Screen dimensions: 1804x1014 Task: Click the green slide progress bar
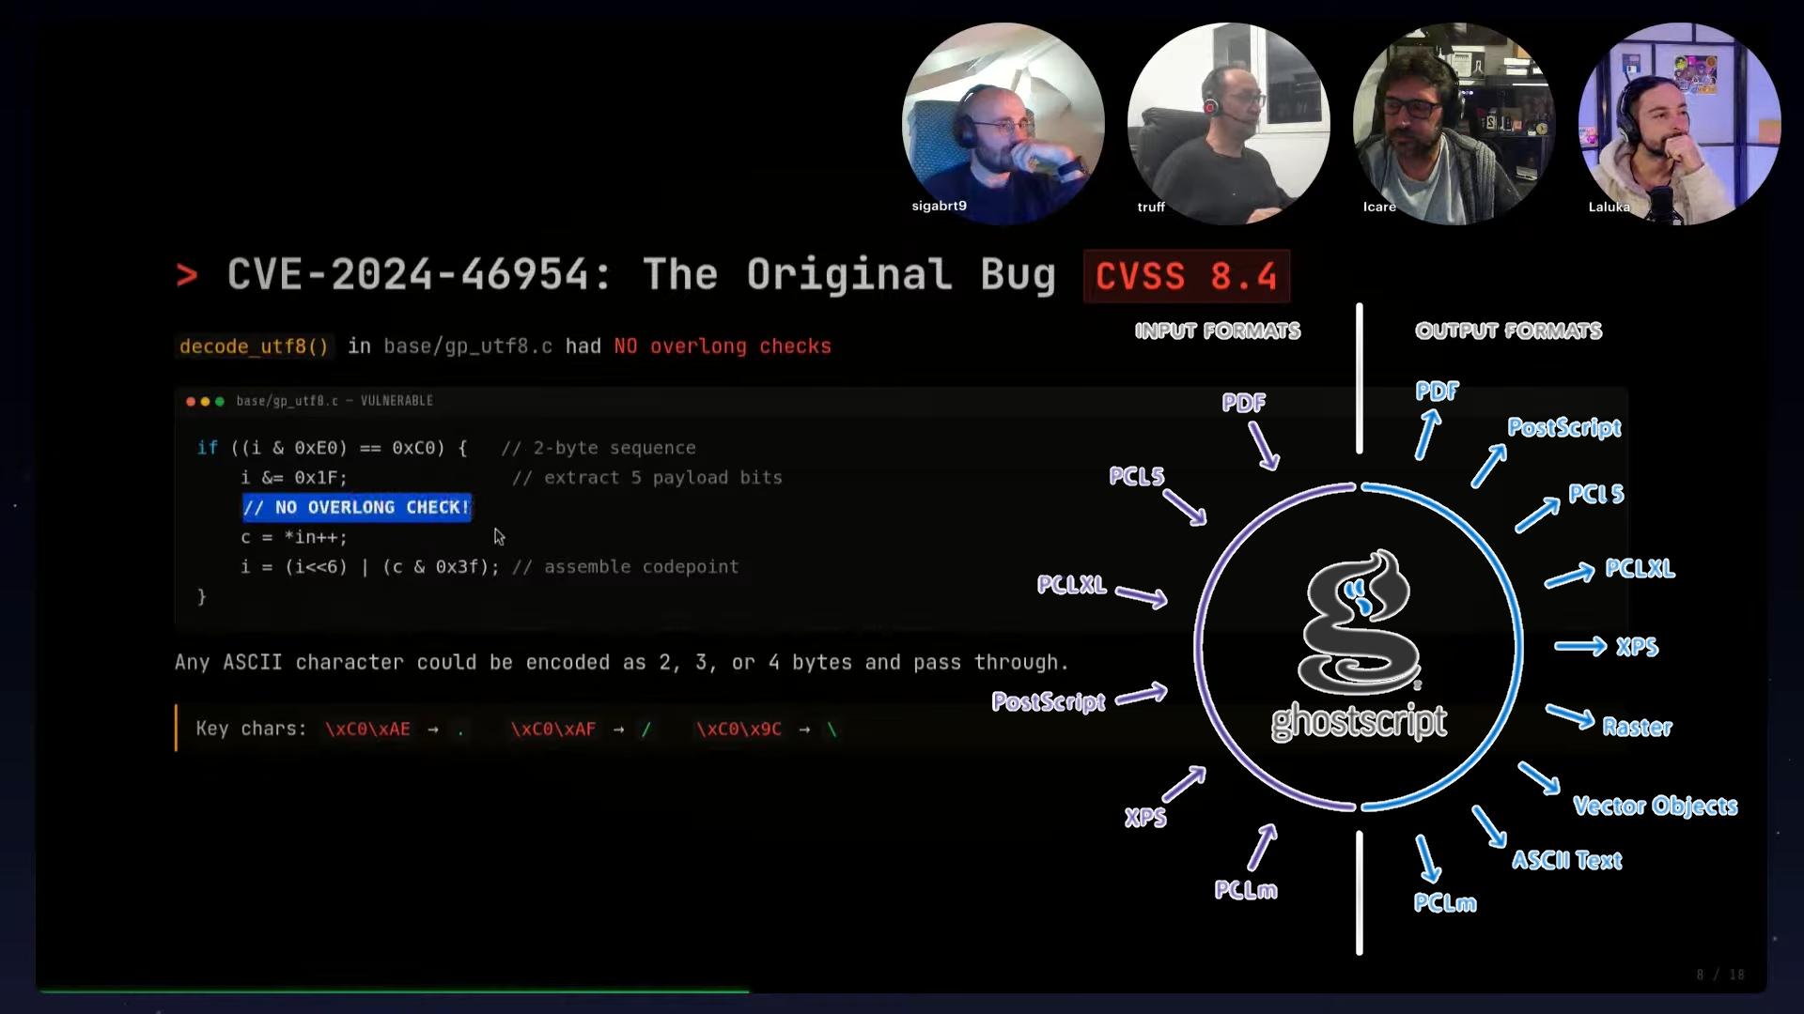click(395, 990)
